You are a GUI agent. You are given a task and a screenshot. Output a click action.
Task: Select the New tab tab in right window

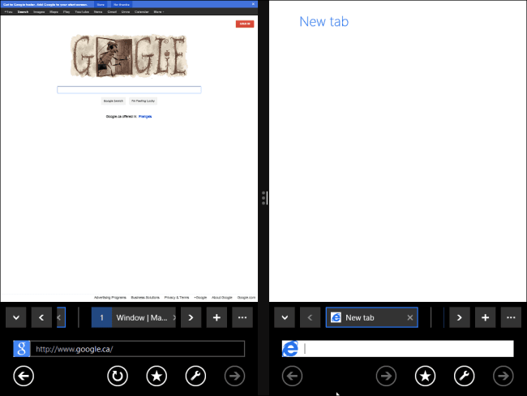(x=371, y=317)
